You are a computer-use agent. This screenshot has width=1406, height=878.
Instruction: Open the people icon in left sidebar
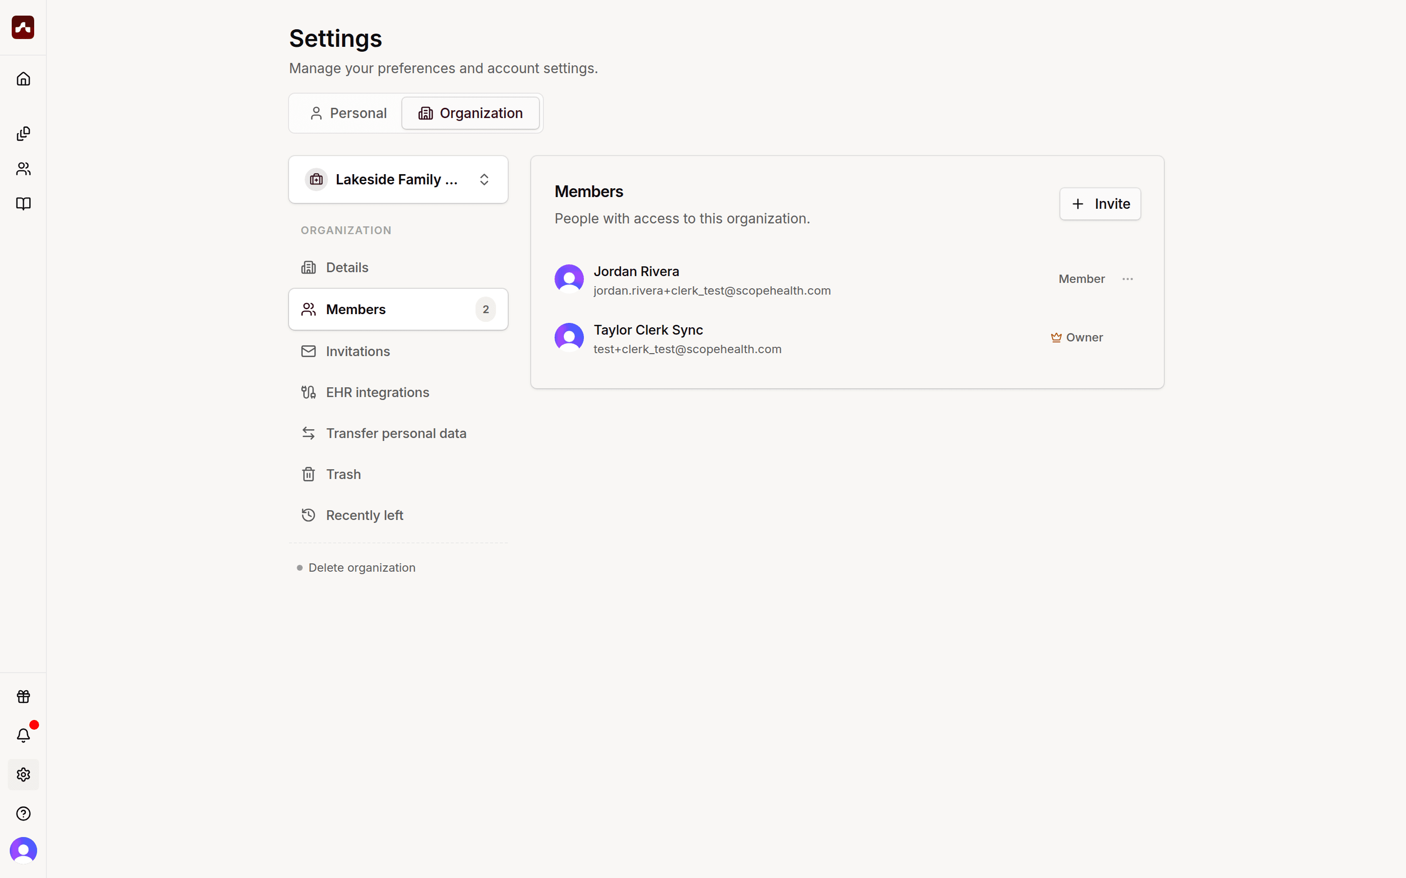[x=23, y=169]
